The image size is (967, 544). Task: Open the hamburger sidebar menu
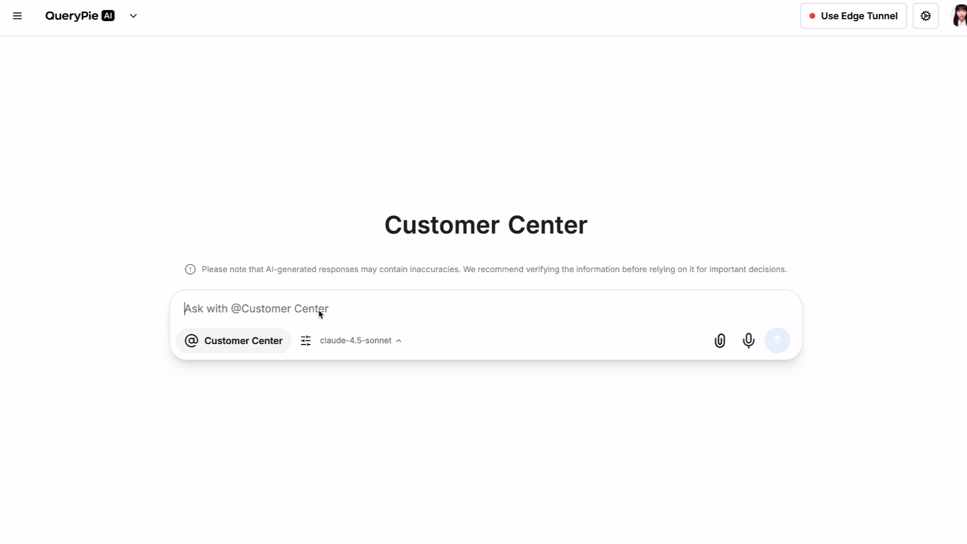[17, 16]
